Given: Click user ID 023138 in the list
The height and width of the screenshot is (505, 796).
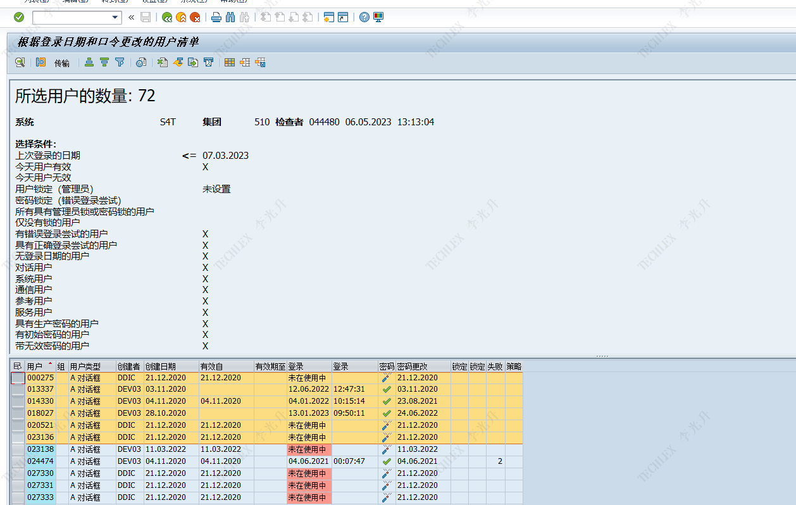Looking at the screenshot, I should tap(40, 449).
